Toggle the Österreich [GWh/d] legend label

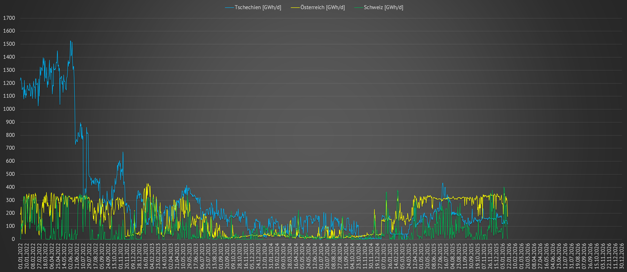pos(323,7)
